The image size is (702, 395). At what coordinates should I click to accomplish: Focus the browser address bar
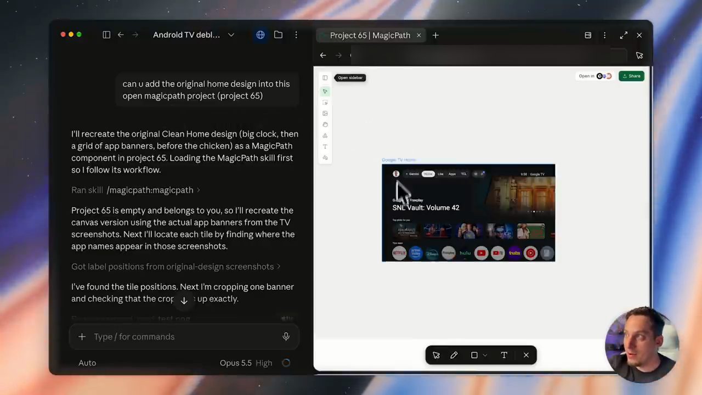pos(488,55)
